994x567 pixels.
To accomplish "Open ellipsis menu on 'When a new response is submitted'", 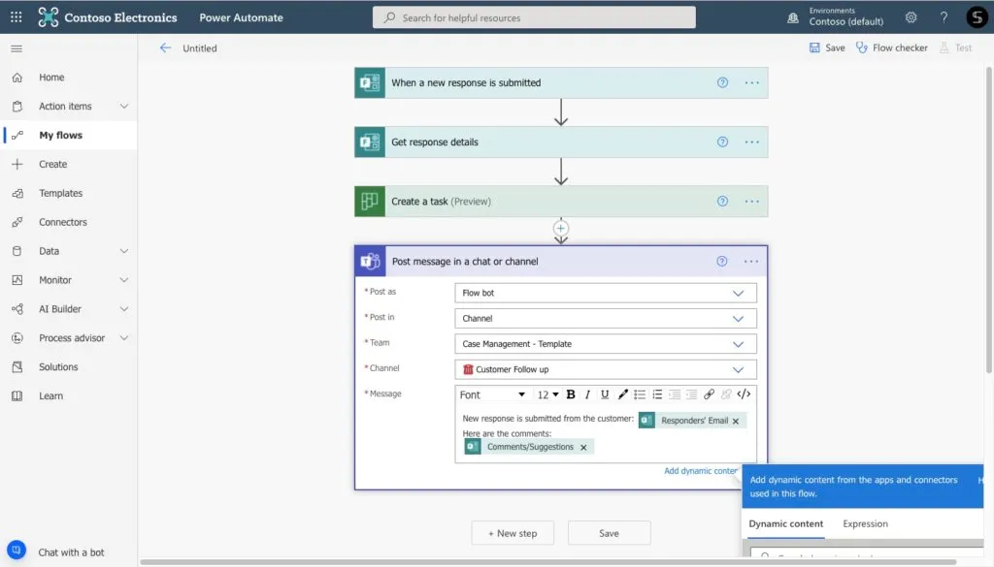I will pyautogui.click(x=752, y=83).
